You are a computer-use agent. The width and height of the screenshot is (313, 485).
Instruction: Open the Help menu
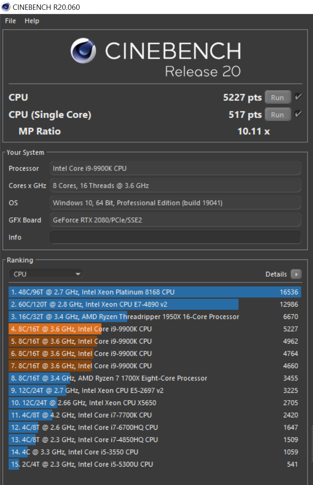[32, 20]
